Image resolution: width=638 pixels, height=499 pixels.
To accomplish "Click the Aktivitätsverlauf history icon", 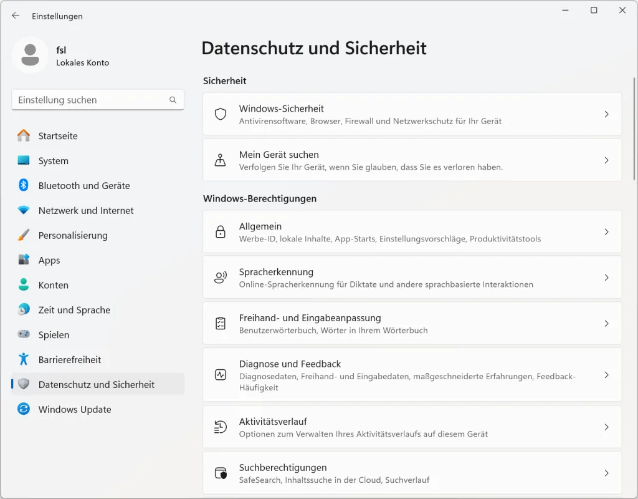I will pos(220,427).
